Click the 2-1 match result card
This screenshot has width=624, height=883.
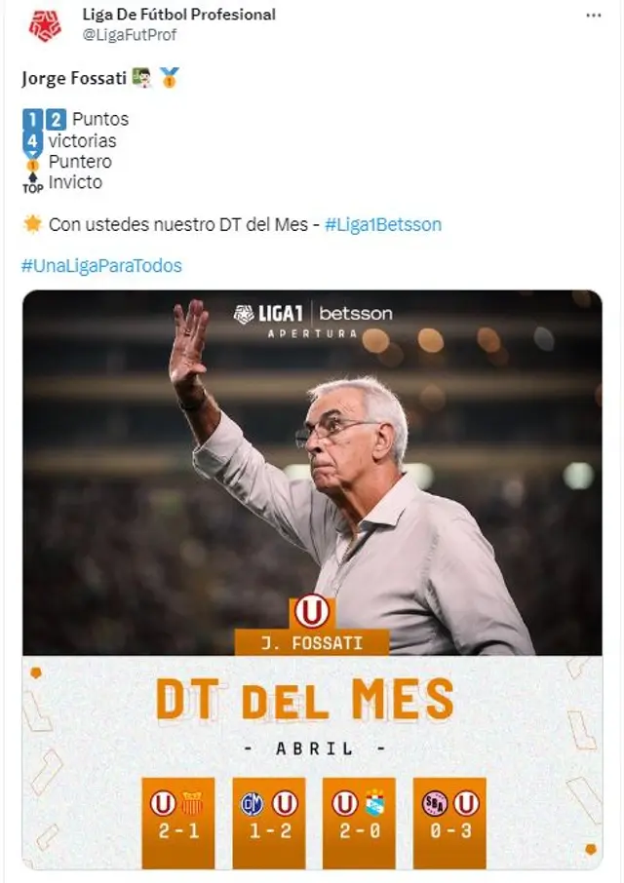click(178, 824)
